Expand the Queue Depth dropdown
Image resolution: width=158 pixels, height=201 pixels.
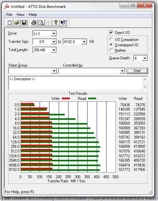(x=145, y=58)
